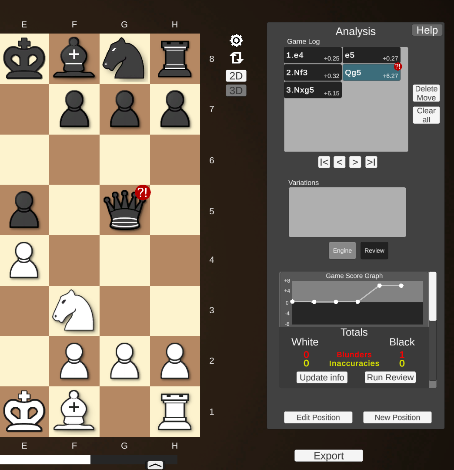454x470 pixels.
Task: Click the Export button
Action: (329, 456)
